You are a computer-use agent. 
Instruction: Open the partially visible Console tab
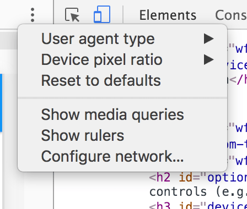[x=231, y=15]
